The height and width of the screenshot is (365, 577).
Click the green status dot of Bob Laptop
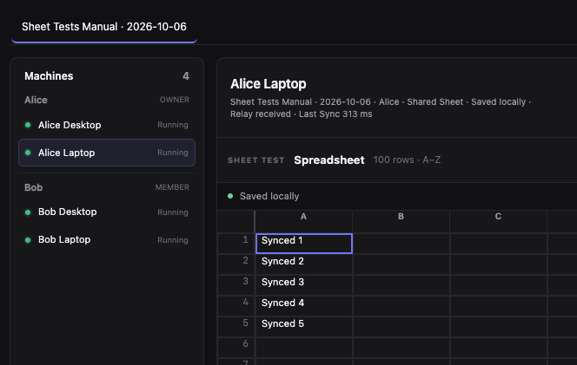click(28, 240)
